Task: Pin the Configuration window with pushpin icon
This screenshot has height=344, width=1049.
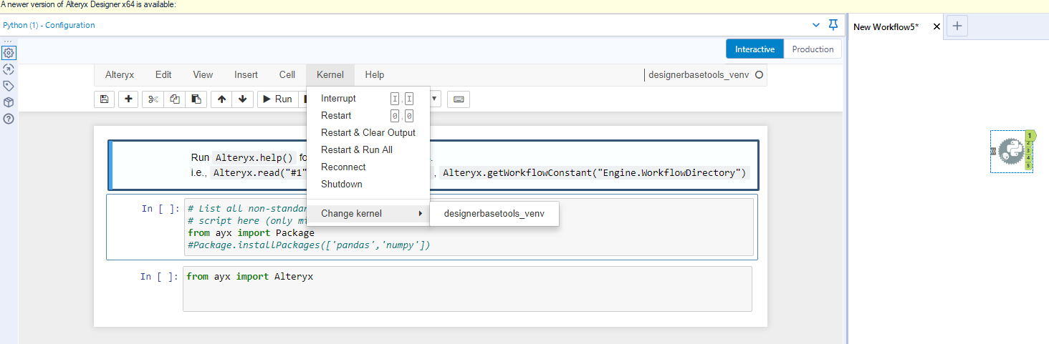Action: pyautogui.click(x=833, y=25)
